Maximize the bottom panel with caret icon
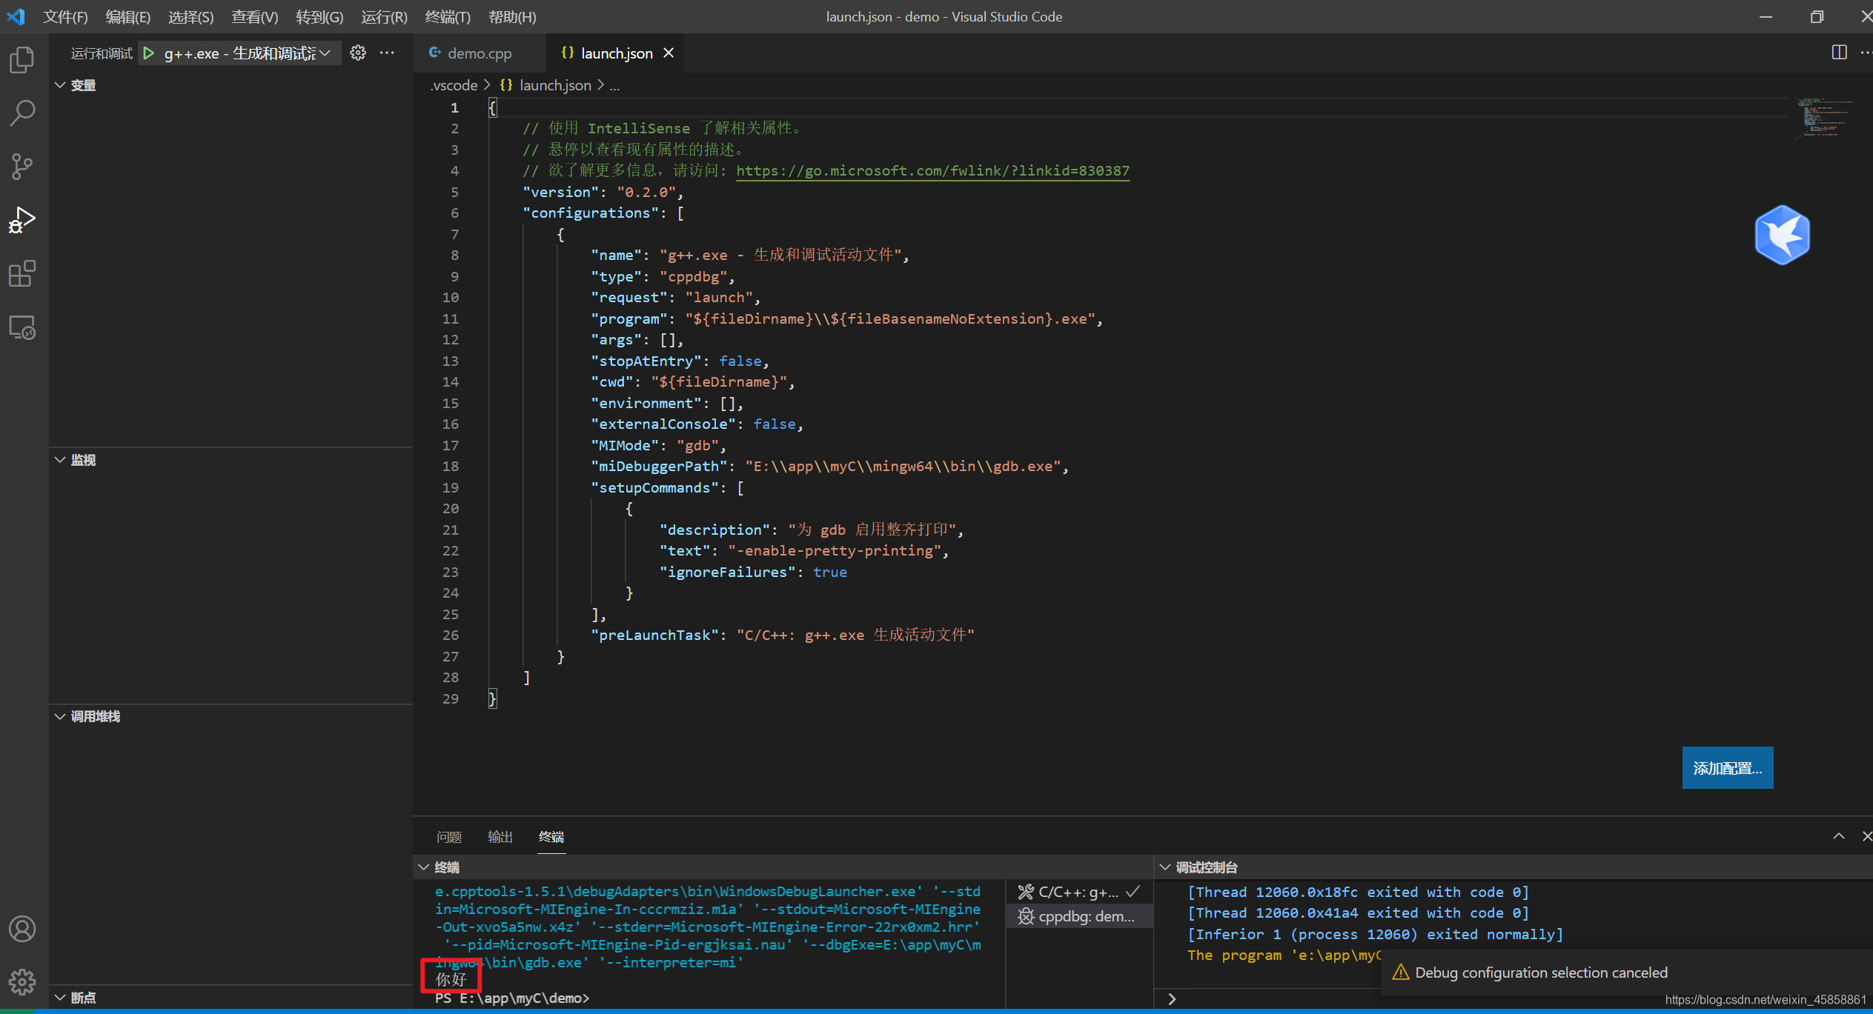1873x1014 pixels. pos(1839,835)
